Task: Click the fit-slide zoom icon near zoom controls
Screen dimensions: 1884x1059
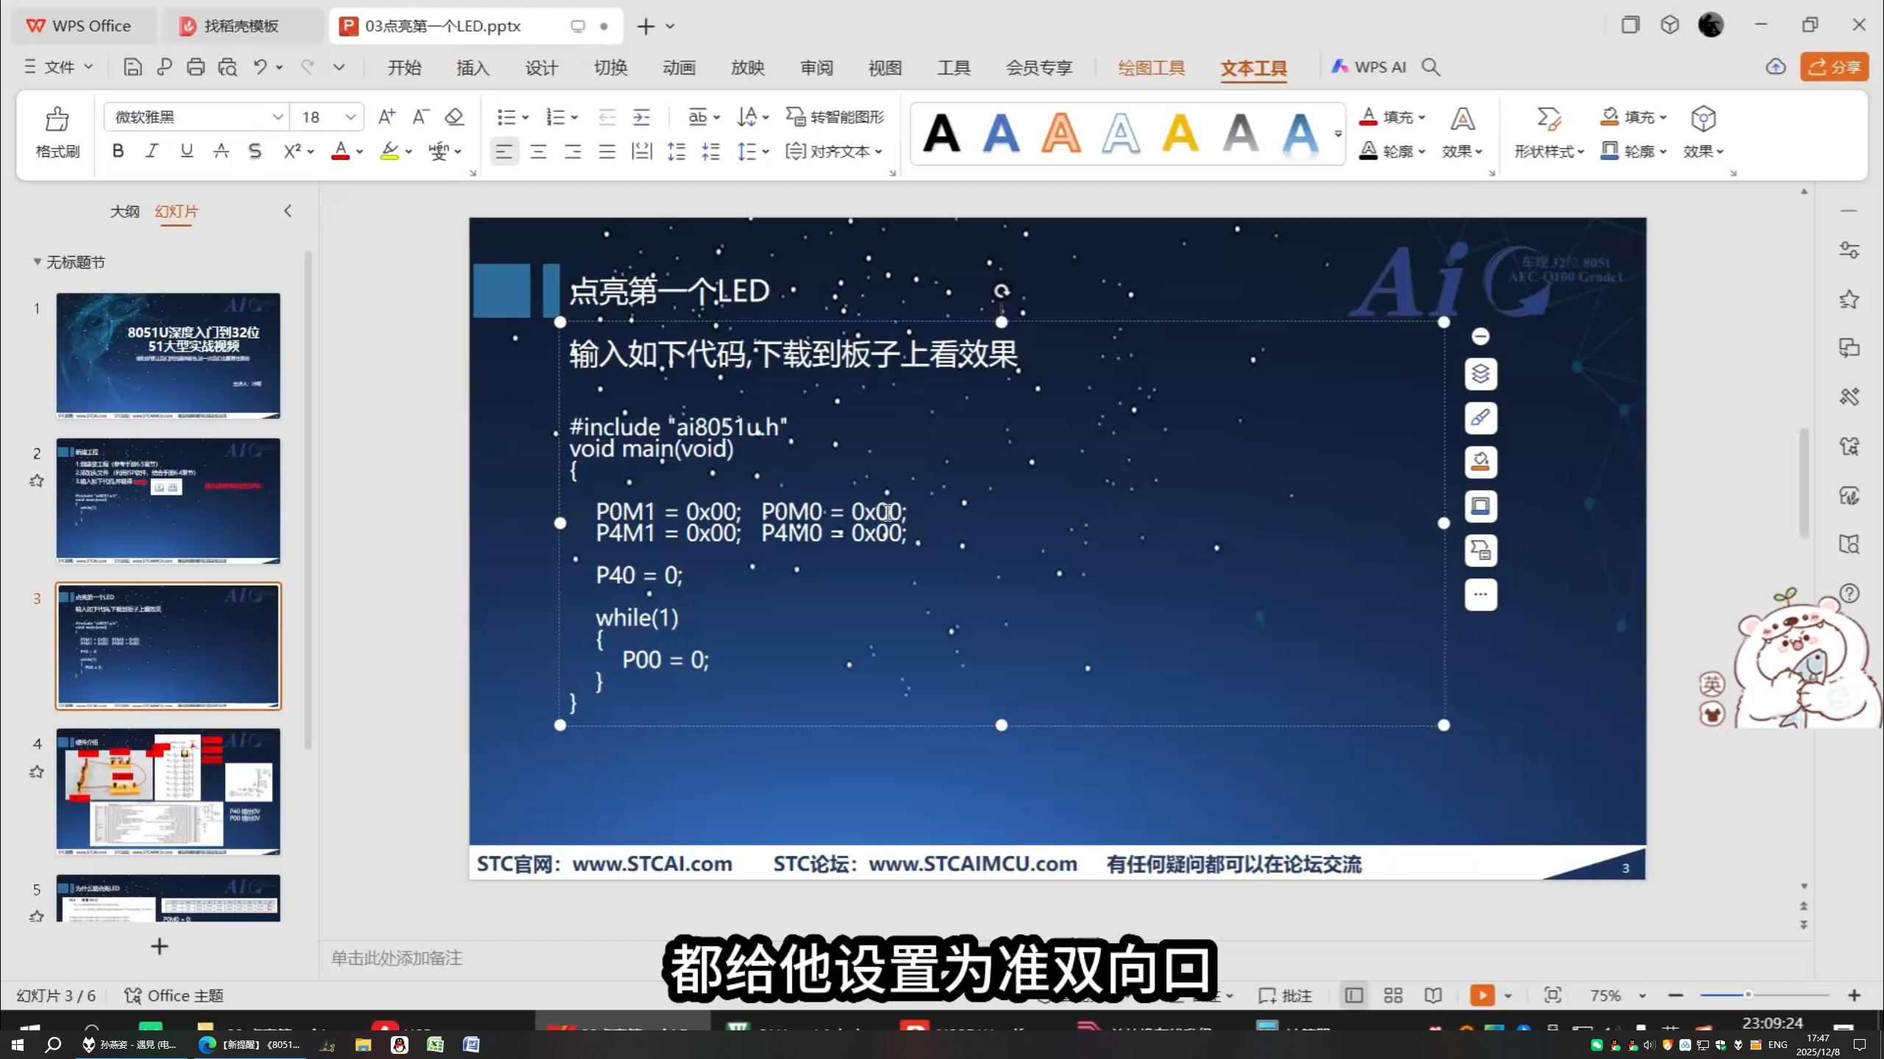Action: click(x=1553, y=995)
